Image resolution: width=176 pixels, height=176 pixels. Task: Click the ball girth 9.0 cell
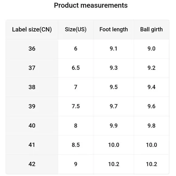(x=151, y=49)
